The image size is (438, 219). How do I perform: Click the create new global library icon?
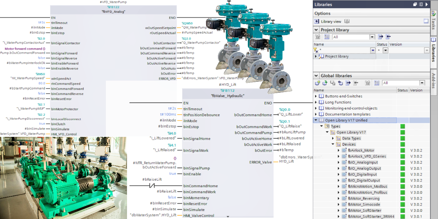[x=318, y=83]
